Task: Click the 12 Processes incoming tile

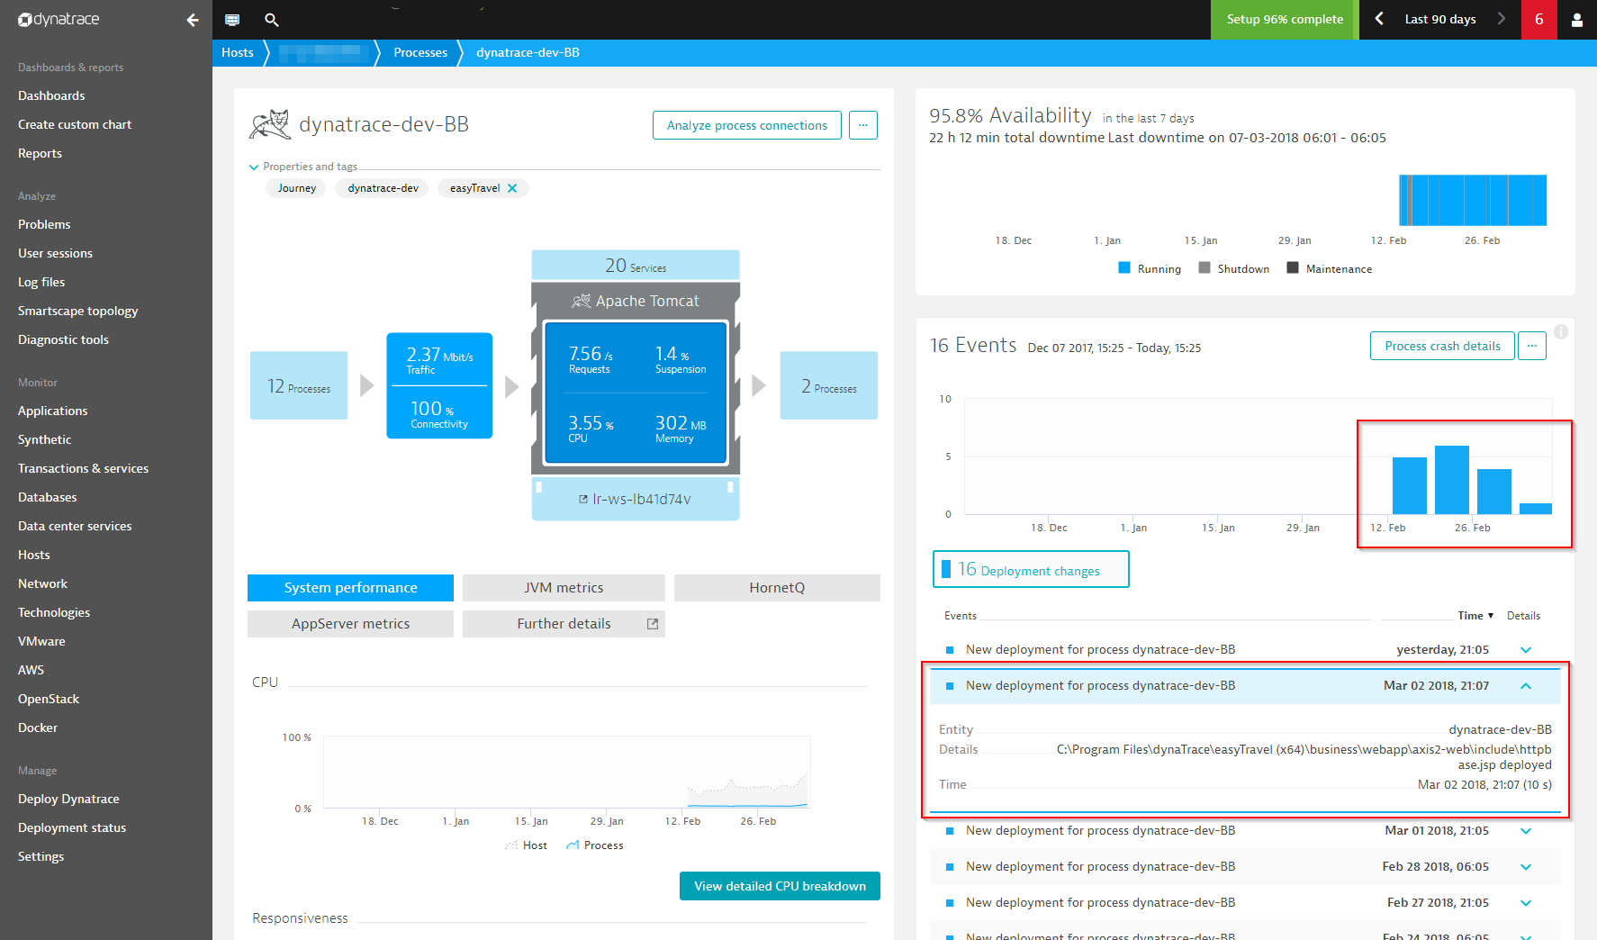Action: (299, 385)
